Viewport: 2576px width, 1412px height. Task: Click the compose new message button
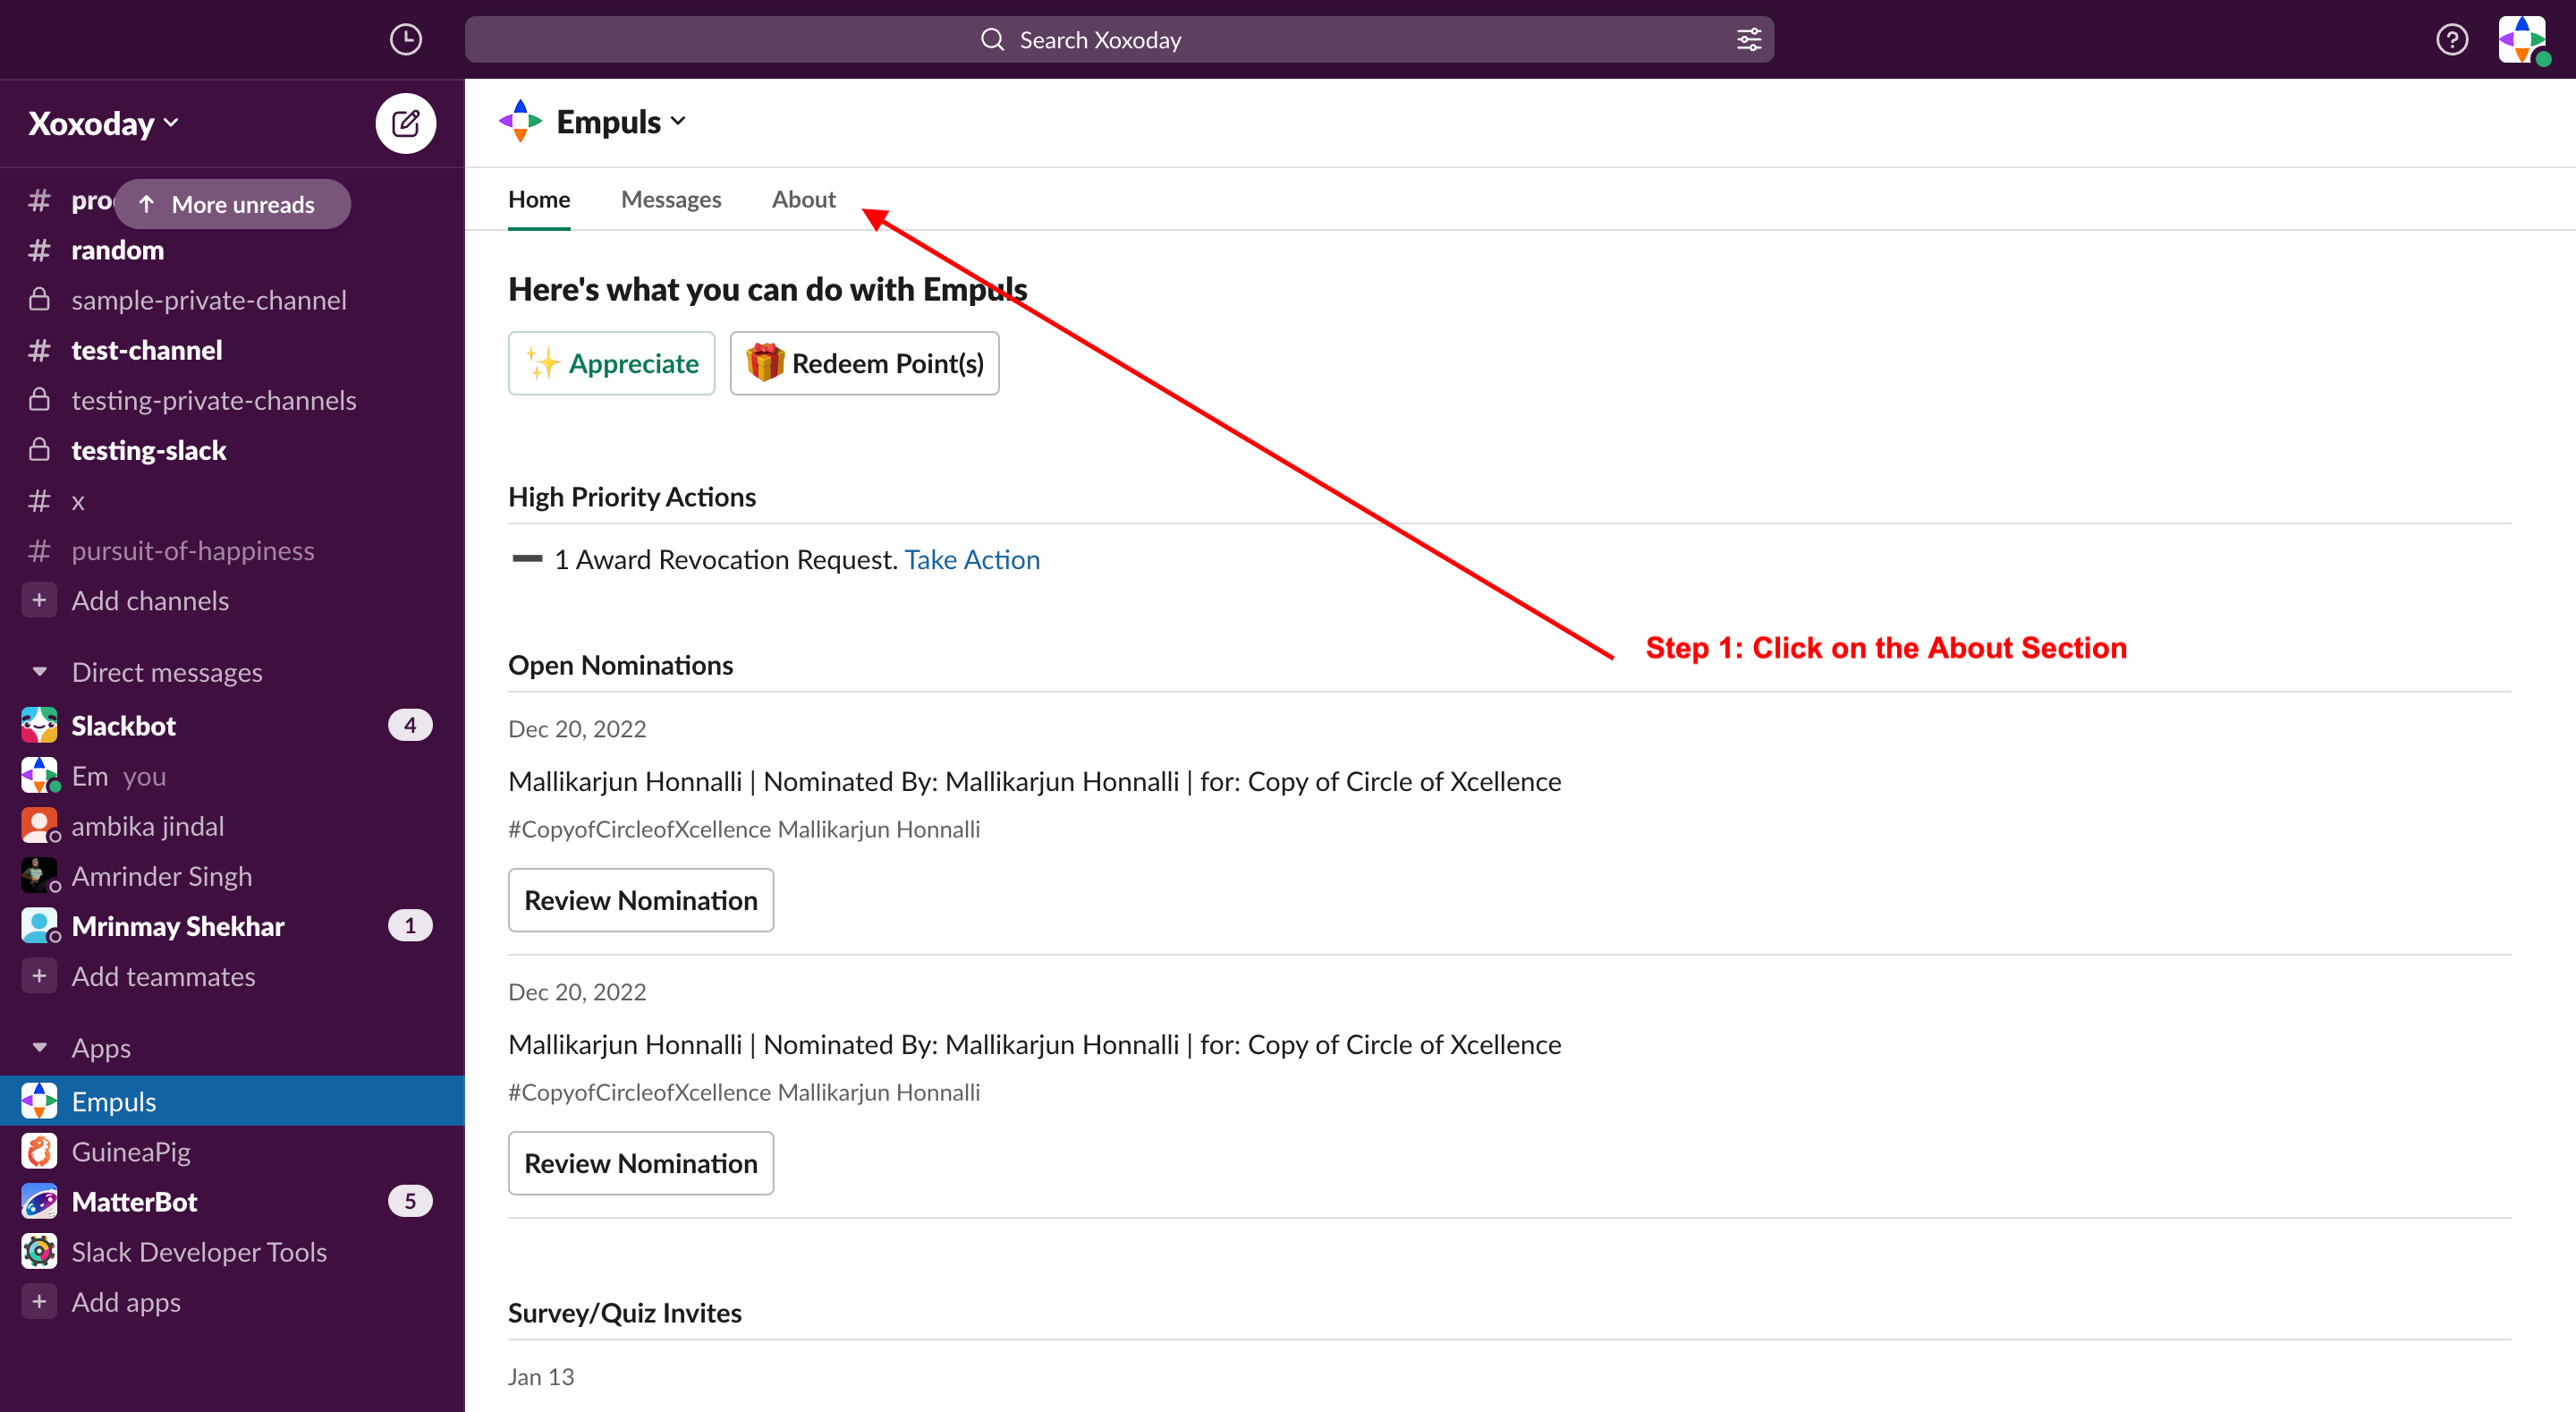coord(405,124)
